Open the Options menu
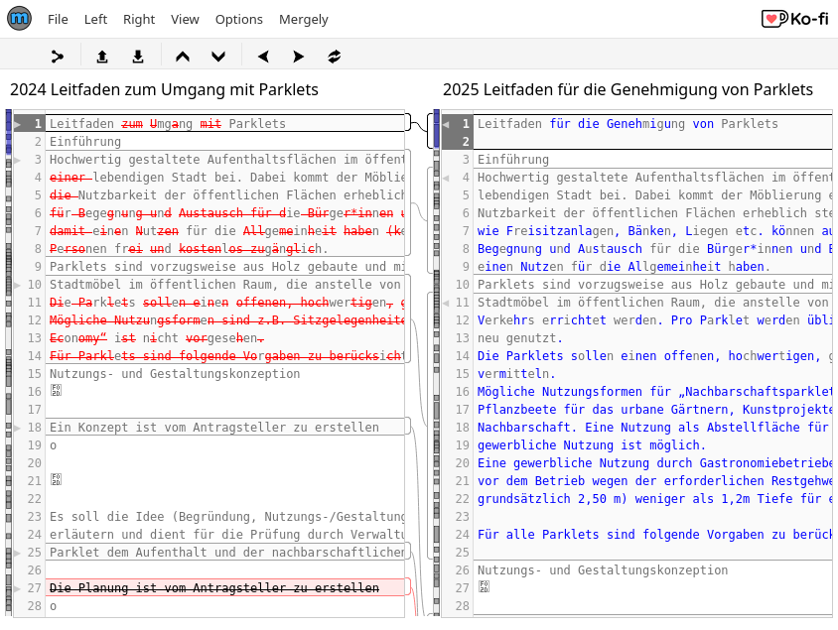Image resolution: width=838 pixels, height=630 pixels. point(239,19)
